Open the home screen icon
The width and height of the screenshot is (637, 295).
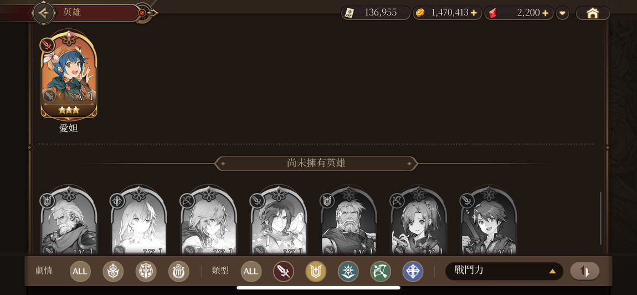(x=593, y=13)
